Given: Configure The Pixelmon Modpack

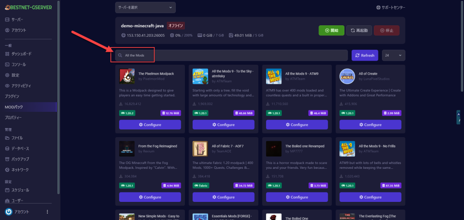Looking at the screenshot, I should [150, 124].
